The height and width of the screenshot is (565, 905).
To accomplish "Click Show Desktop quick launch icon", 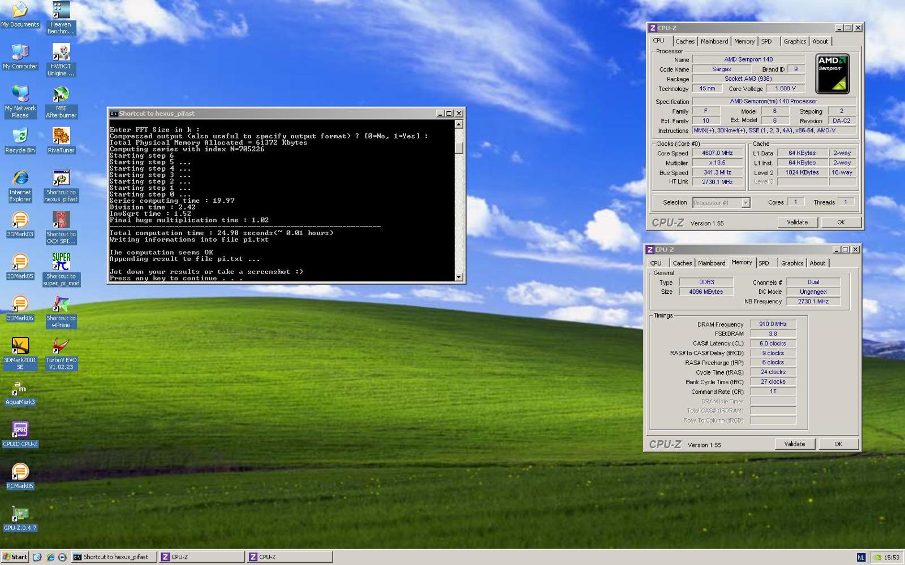I will click(x=37, y=557).
